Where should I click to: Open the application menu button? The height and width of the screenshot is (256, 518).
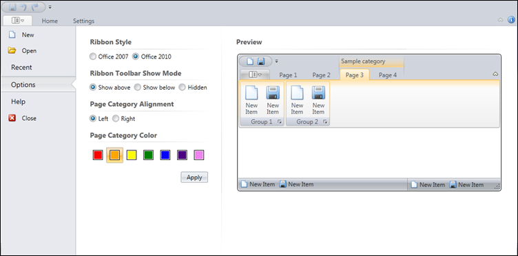pyautogui.click(x=17, y=21)
